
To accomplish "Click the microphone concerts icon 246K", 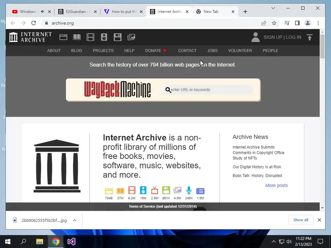I will (189, 191).
